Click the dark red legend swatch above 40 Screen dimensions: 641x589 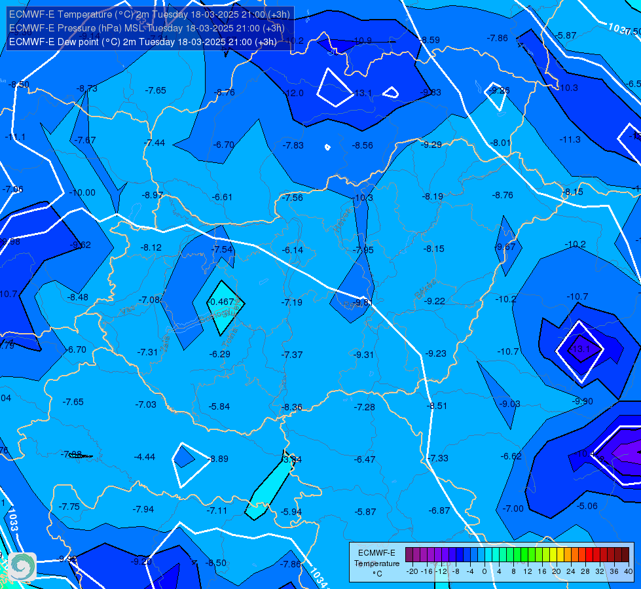[x=625, y=555]
